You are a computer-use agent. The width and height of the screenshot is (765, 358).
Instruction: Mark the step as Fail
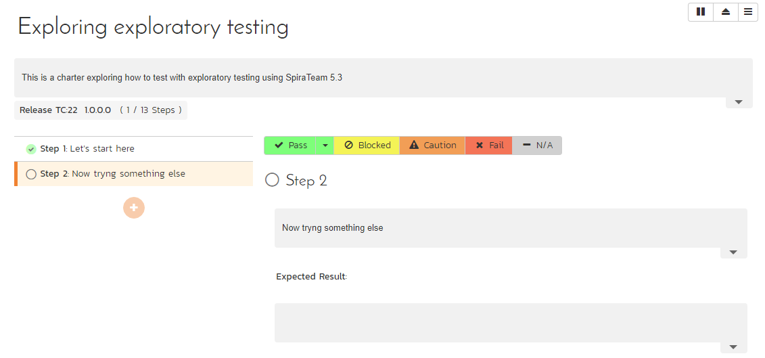tap(488, 146)
